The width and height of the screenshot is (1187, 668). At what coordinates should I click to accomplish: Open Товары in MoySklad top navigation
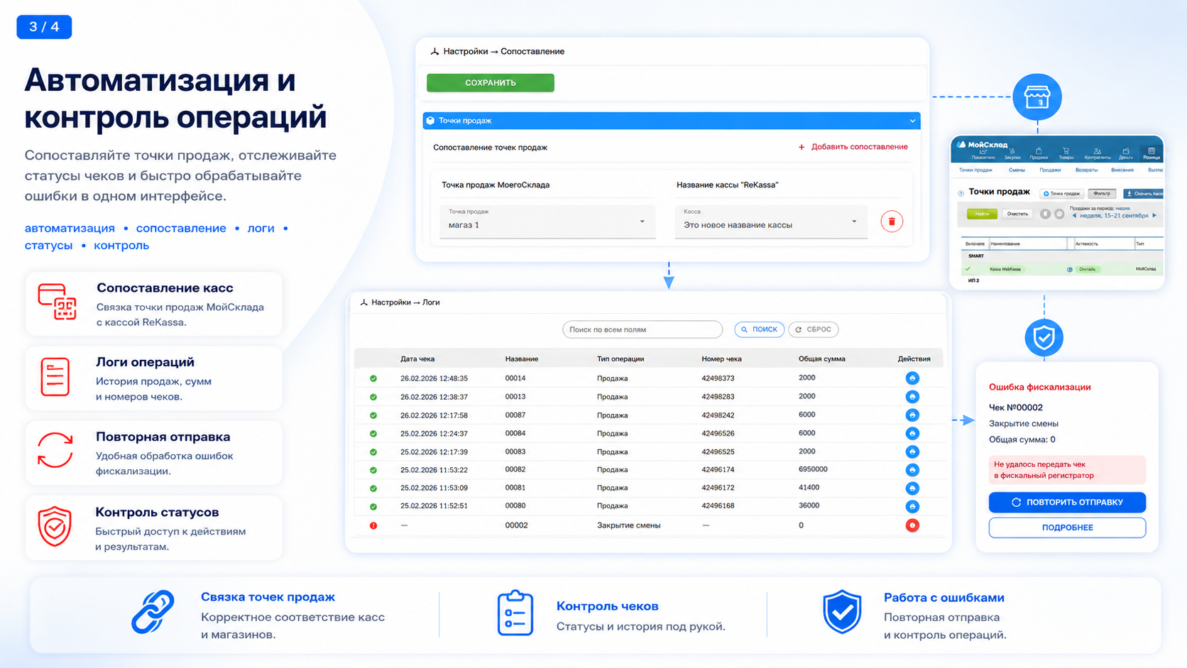point(1066,154)
